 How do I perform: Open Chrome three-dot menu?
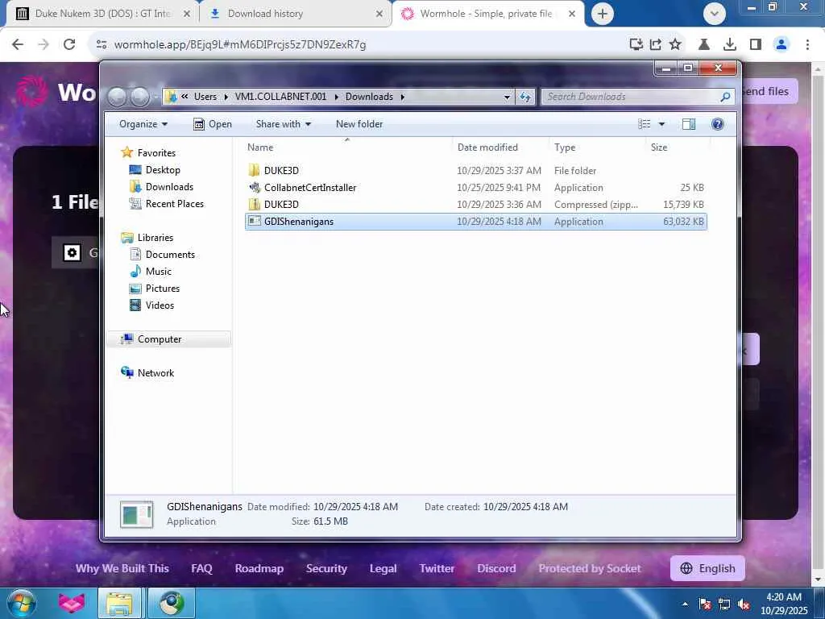807,45
